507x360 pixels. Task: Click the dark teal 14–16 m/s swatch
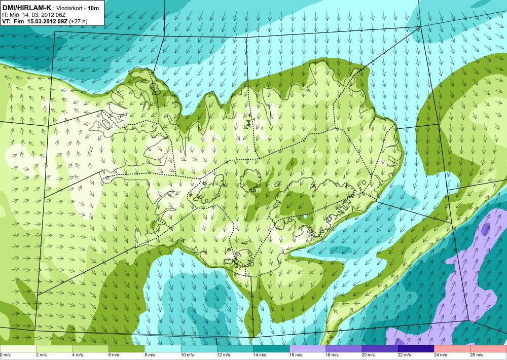[271, 349]
